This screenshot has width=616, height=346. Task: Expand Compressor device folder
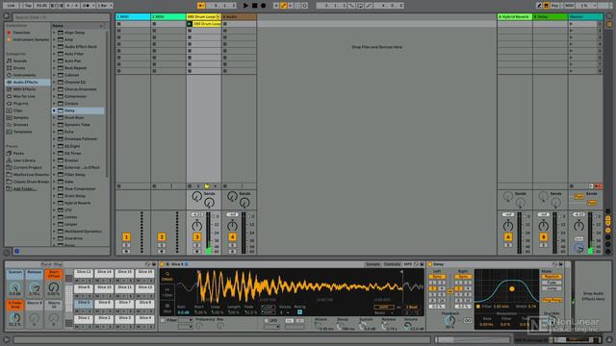click(x=54, y=96)
